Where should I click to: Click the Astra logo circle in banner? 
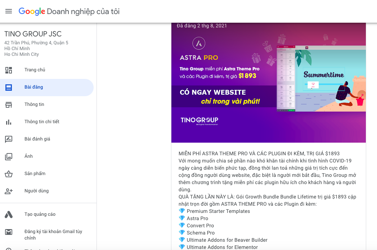(199, 43)
